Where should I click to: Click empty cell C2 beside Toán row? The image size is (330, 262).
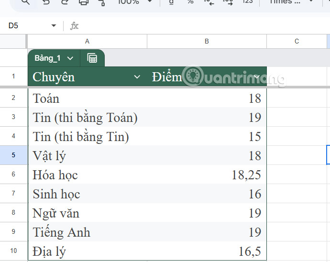(297, 98)
